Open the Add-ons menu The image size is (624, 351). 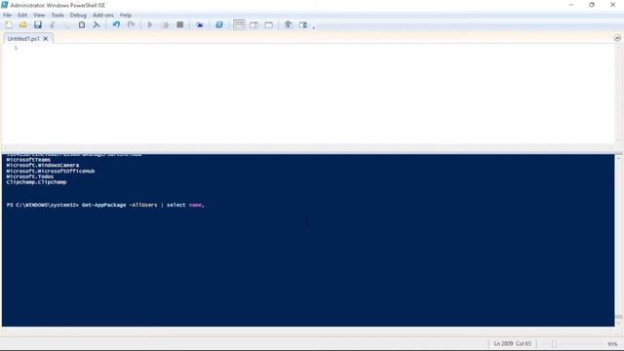(103, 16)
